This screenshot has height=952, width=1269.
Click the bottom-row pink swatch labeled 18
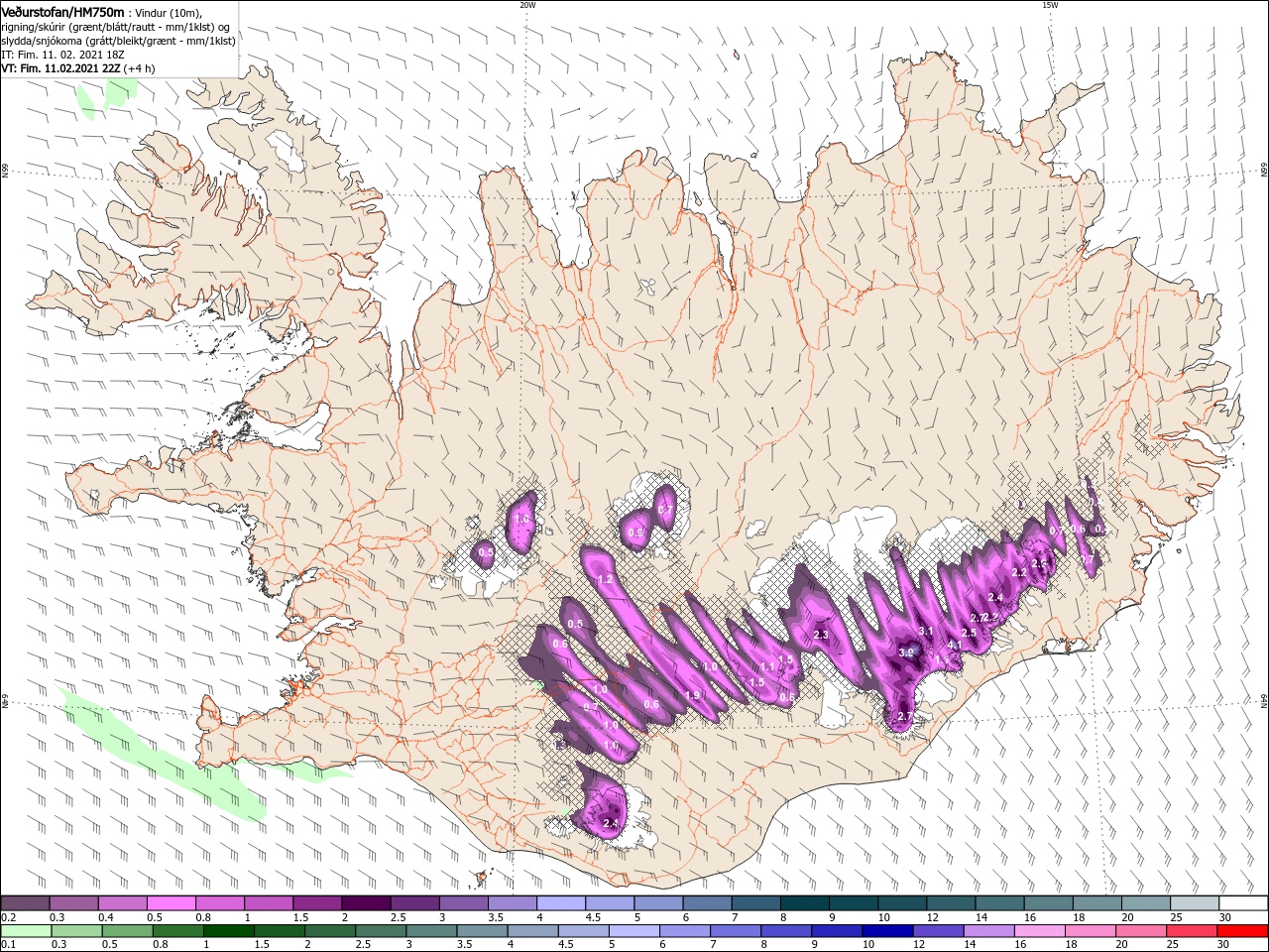click(x=1091, y=931)
